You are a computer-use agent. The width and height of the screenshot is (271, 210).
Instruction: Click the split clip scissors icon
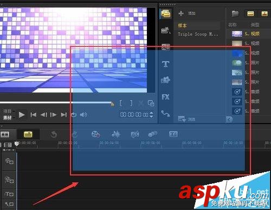[x=140, y=104]
